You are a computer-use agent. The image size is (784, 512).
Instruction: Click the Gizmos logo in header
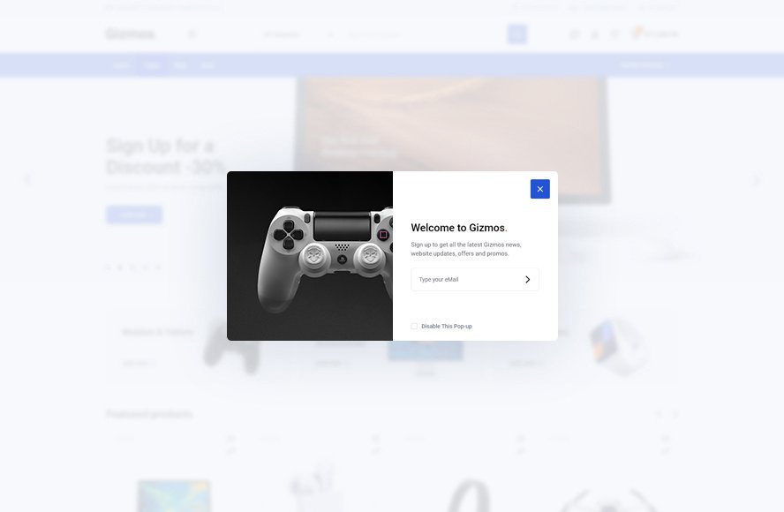pyautogui.click(x=130, y=34)
